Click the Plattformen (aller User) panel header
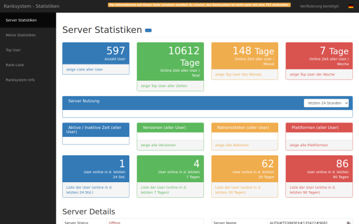 319,128
